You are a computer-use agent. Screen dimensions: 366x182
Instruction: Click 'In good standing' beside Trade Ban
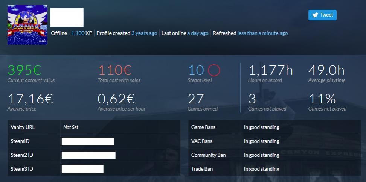(261, 169)
